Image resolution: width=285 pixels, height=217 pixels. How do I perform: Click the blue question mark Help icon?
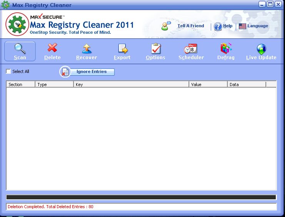(x=218, y=27)
